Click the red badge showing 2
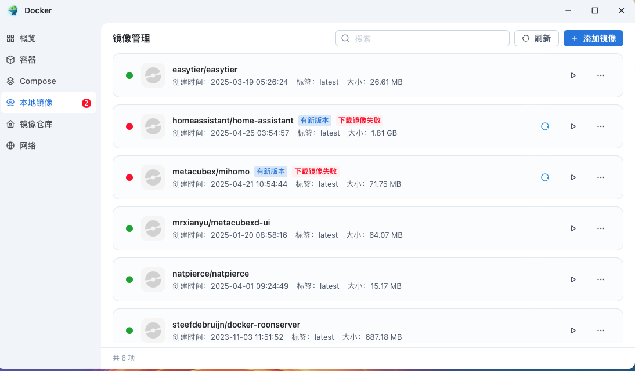635x371 pixels. click(x=86, y=103)
